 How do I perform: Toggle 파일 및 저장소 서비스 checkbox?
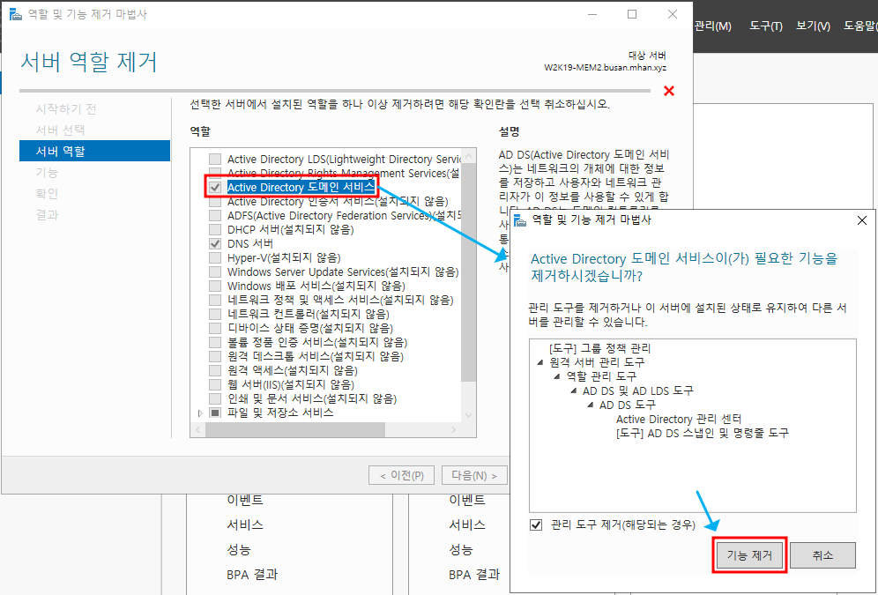(x=215, y=413)
